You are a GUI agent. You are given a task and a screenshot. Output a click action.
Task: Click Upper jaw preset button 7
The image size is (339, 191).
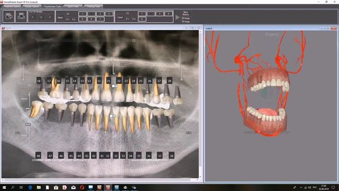click(x=100, y=19)
